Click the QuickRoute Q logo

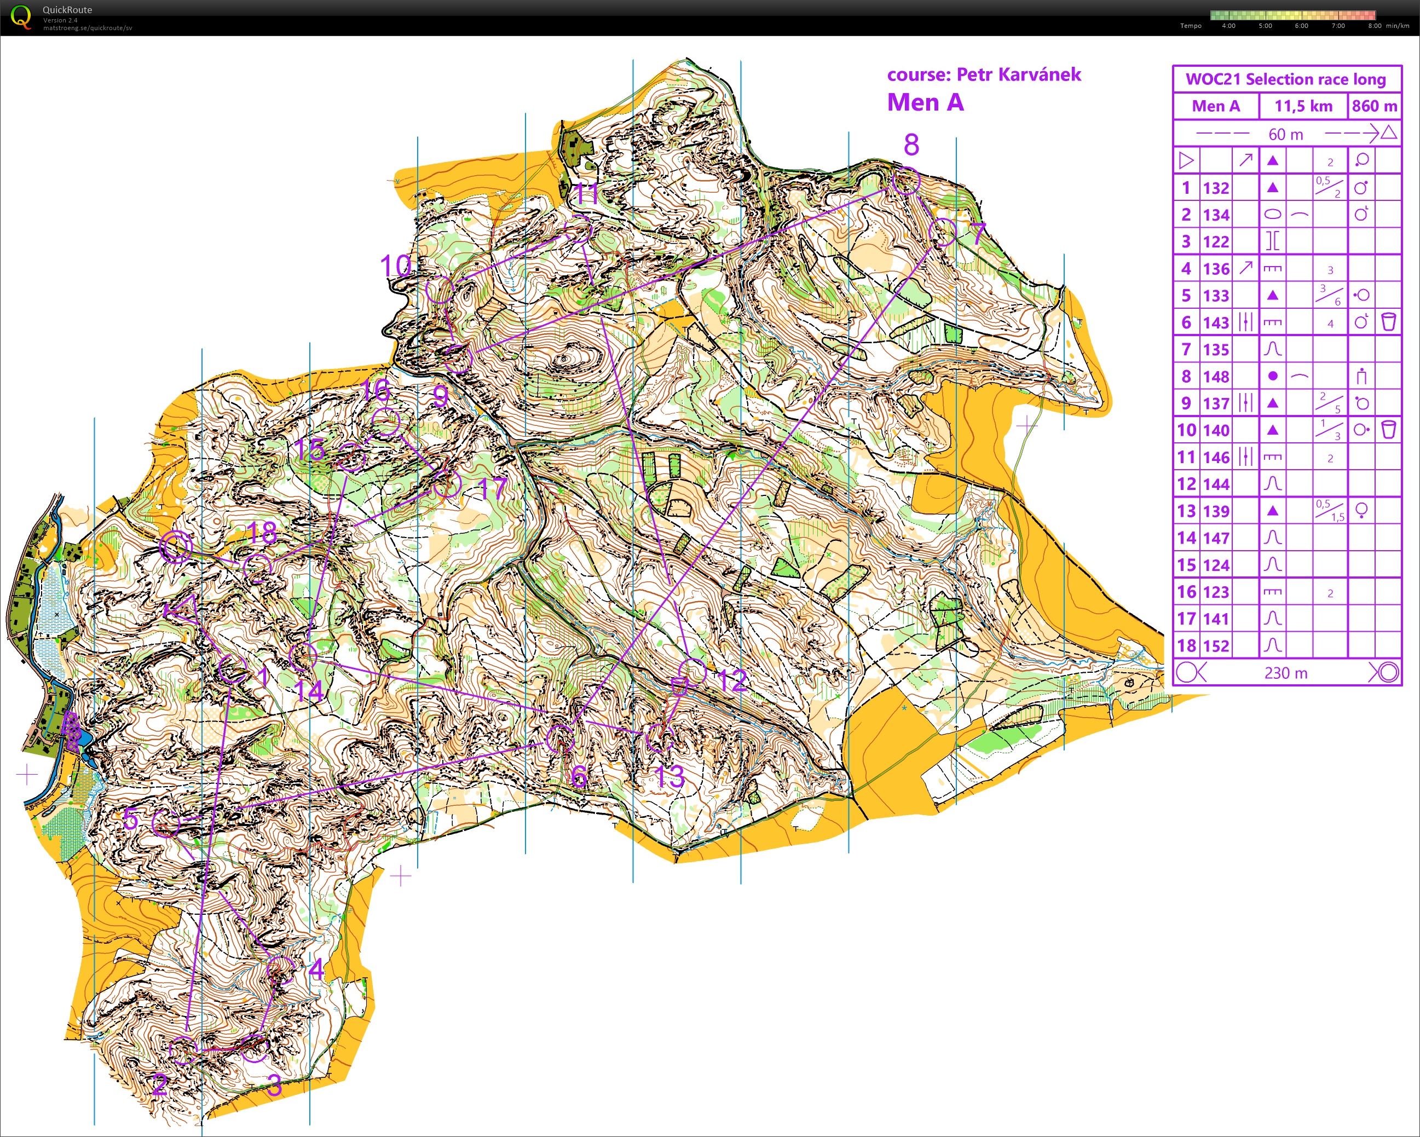tap(21, 17)
